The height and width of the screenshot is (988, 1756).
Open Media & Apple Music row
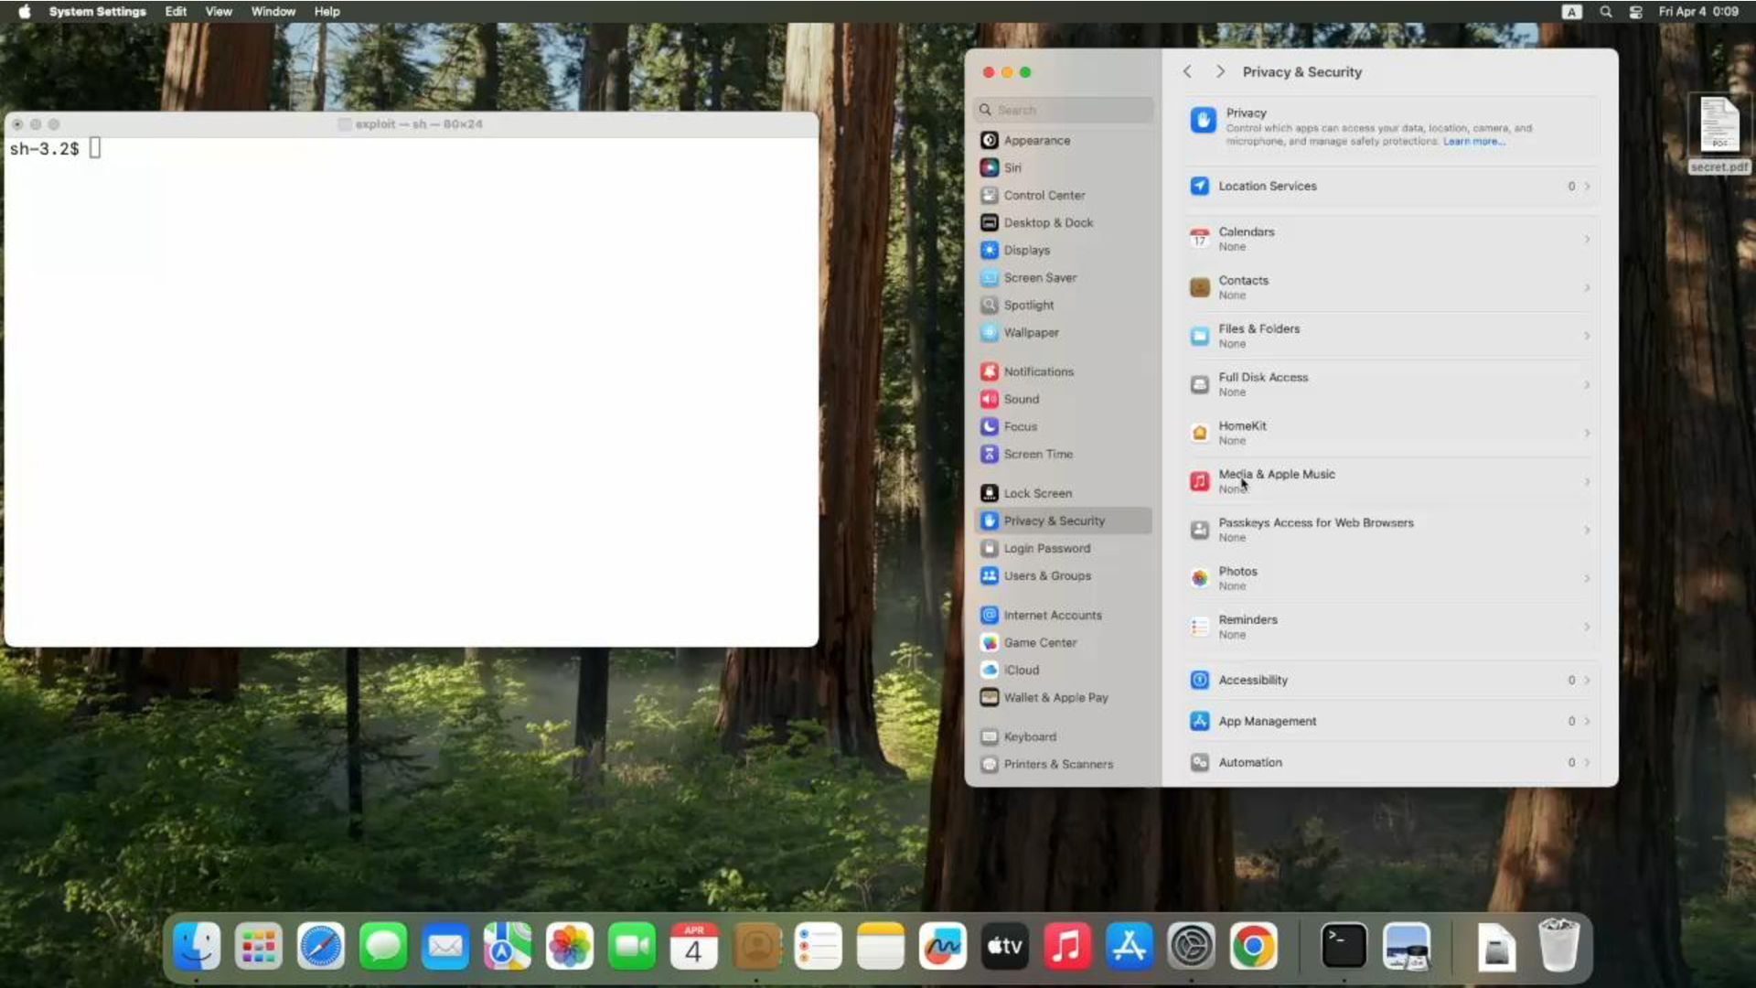[x=1390, y=481]
